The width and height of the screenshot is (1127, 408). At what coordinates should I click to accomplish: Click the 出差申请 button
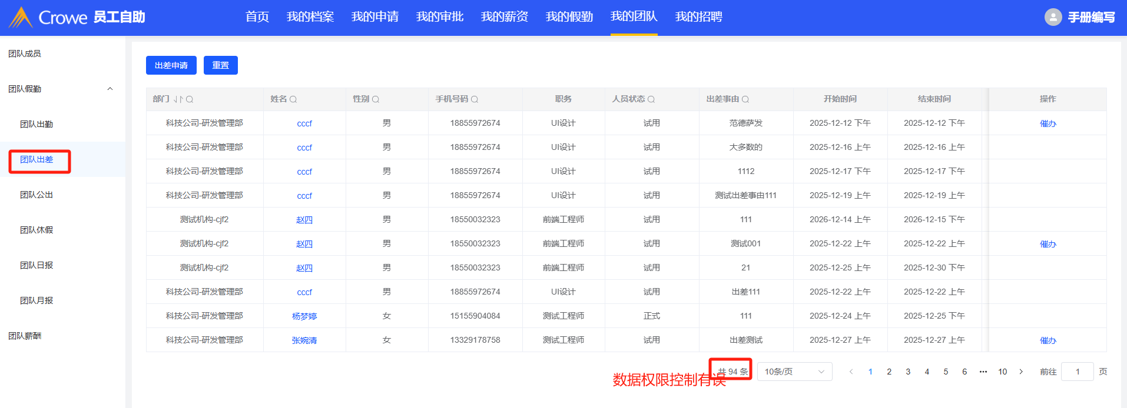(x=171, y=65)
